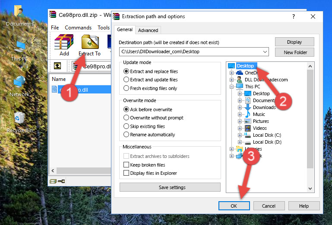Expand the Documents tree node
The image size is (332, 225).
[240, 101]
